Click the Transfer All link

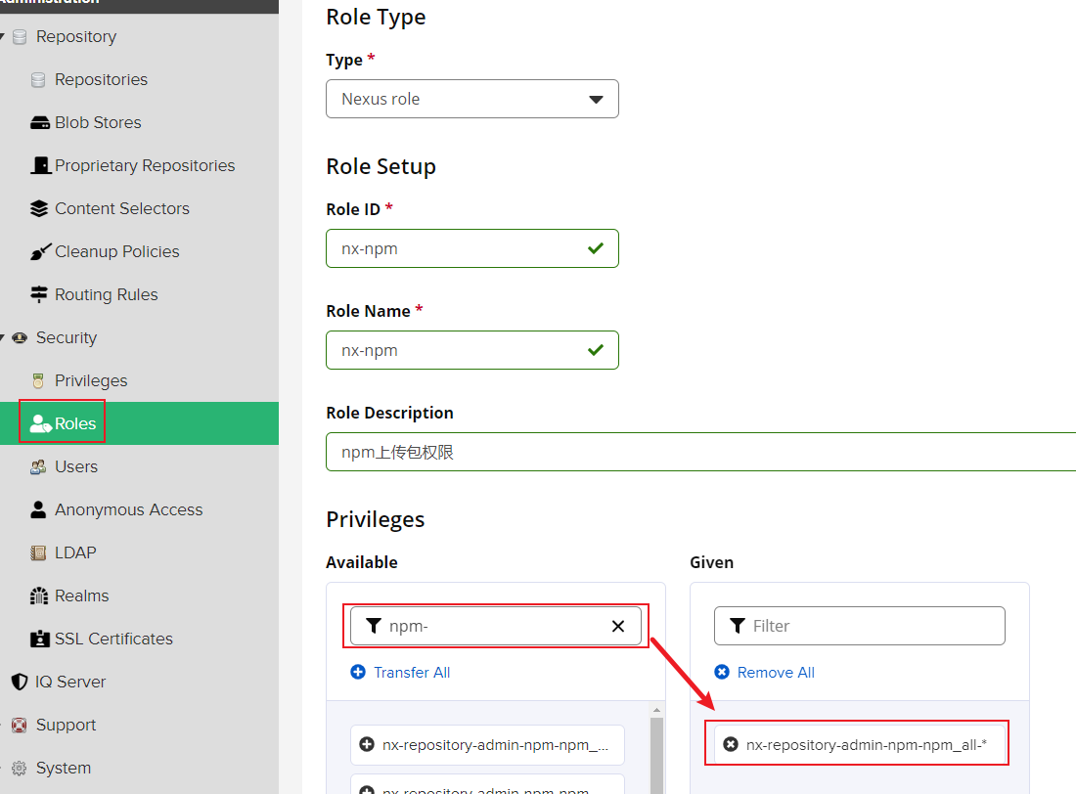pos(412,673)
